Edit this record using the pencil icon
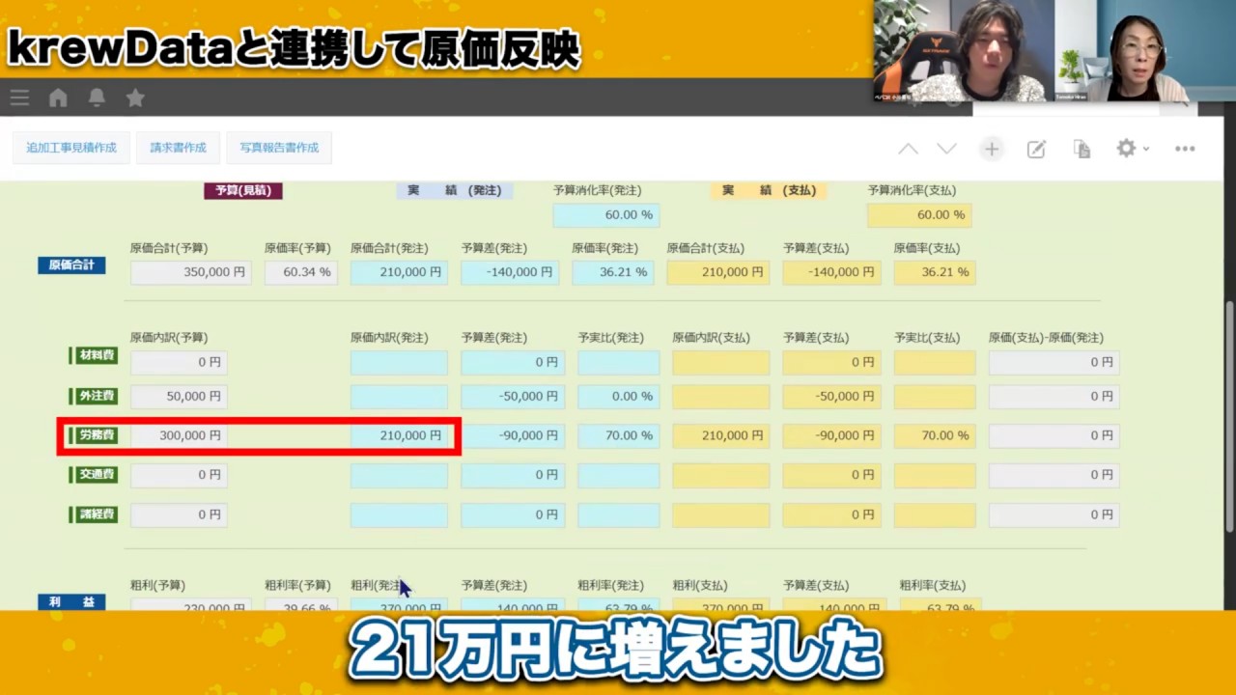Image resolution: width=1236 pixels, height=695 pixels. [1036, 149]
